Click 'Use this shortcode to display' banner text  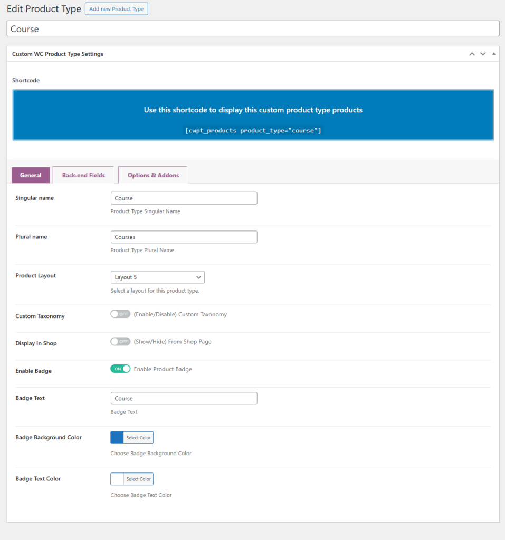click(253, 110)
